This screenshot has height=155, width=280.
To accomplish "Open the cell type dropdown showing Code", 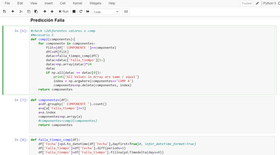I will pyautogui.click(x=106, y=12).
